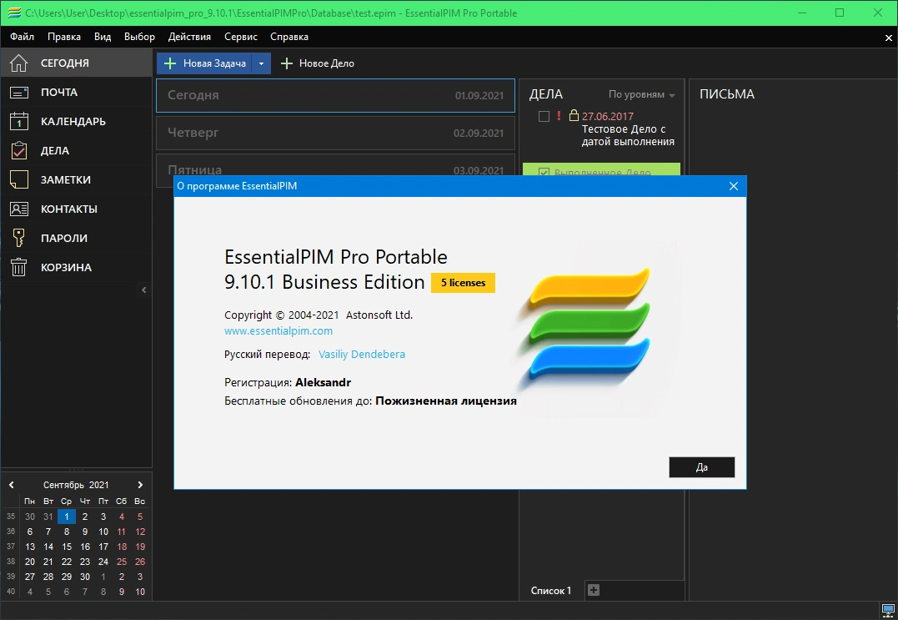Open the Trash bin icon (Корзина)
This screenshot has width=898, height=620.
[18, 267]
